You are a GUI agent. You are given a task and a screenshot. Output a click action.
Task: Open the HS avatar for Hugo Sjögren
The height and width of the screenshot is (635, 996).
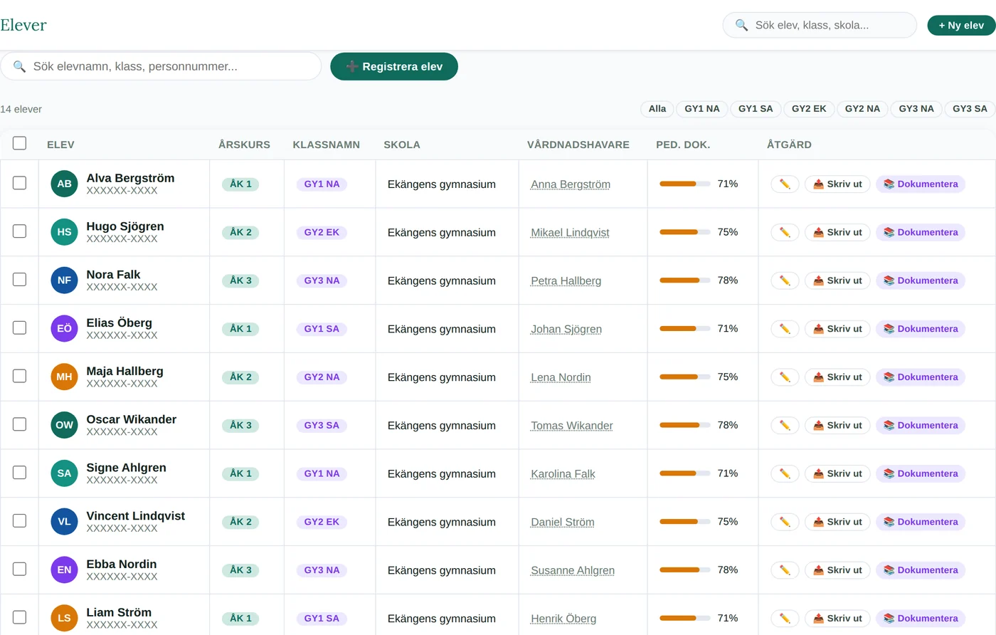click(x=64, y=232)
